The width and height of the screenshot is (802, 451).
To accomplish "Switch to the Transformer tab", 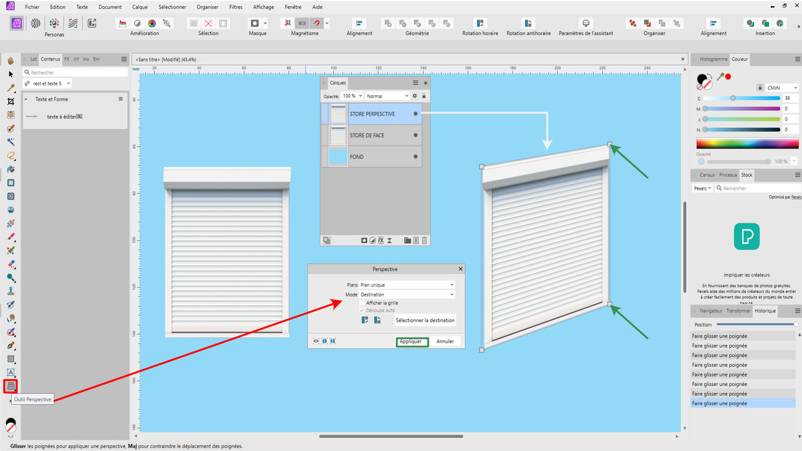I will tap(738, 311).
